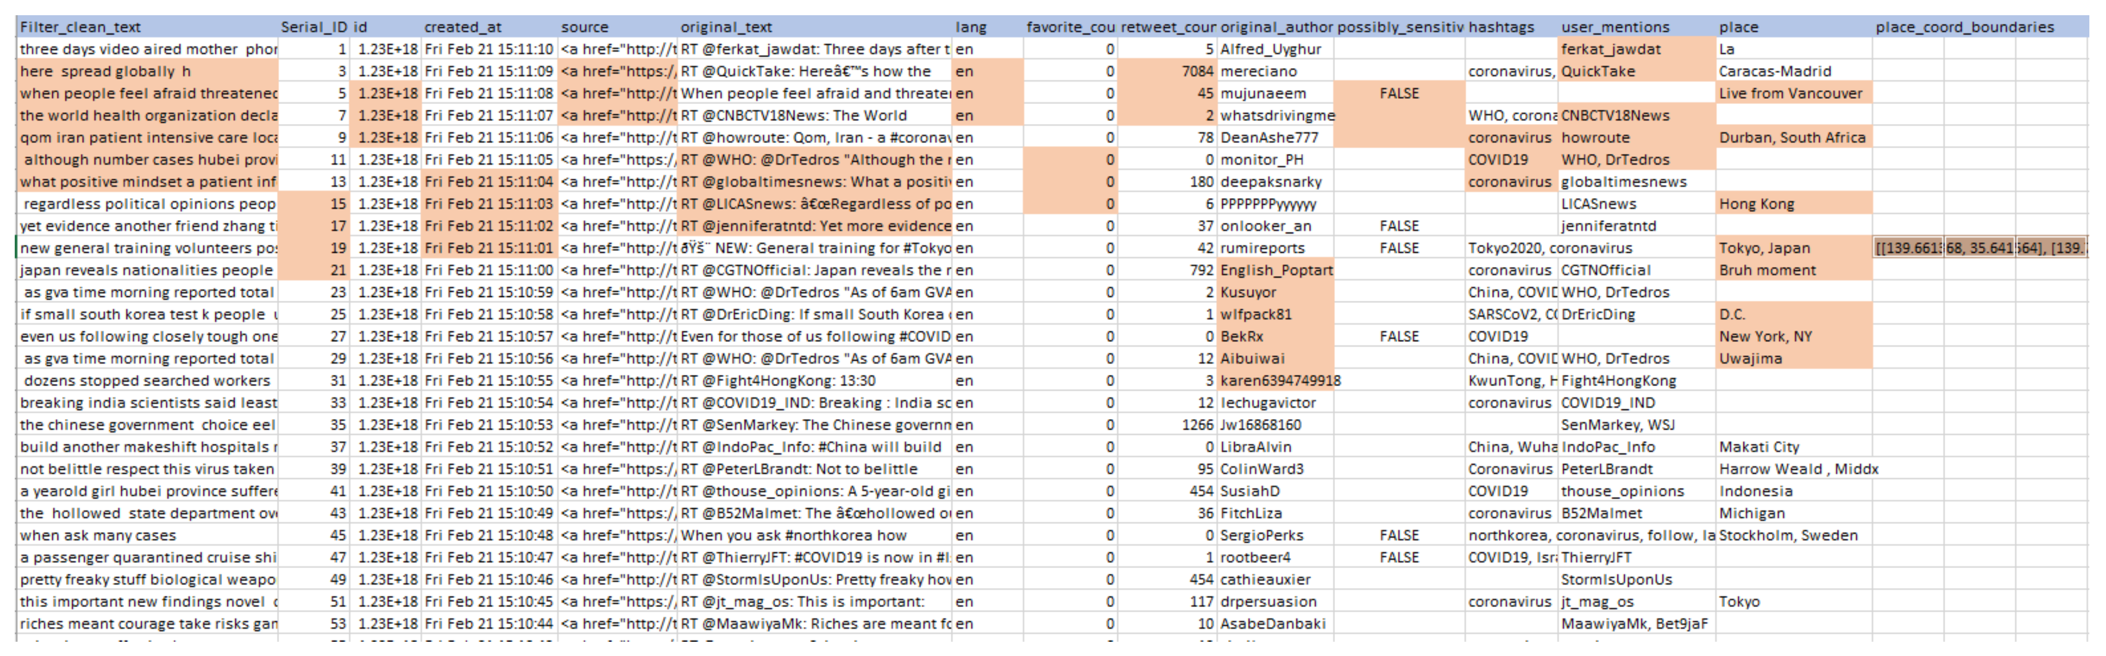Select the Serial_ID column header cell

point(314,27)
